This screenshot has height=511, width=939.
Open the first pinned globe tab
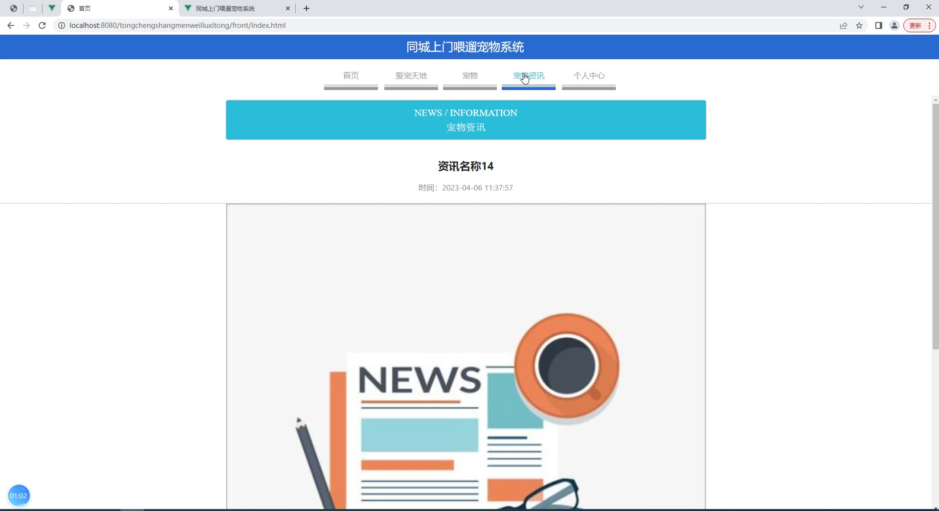click(14, 8)
